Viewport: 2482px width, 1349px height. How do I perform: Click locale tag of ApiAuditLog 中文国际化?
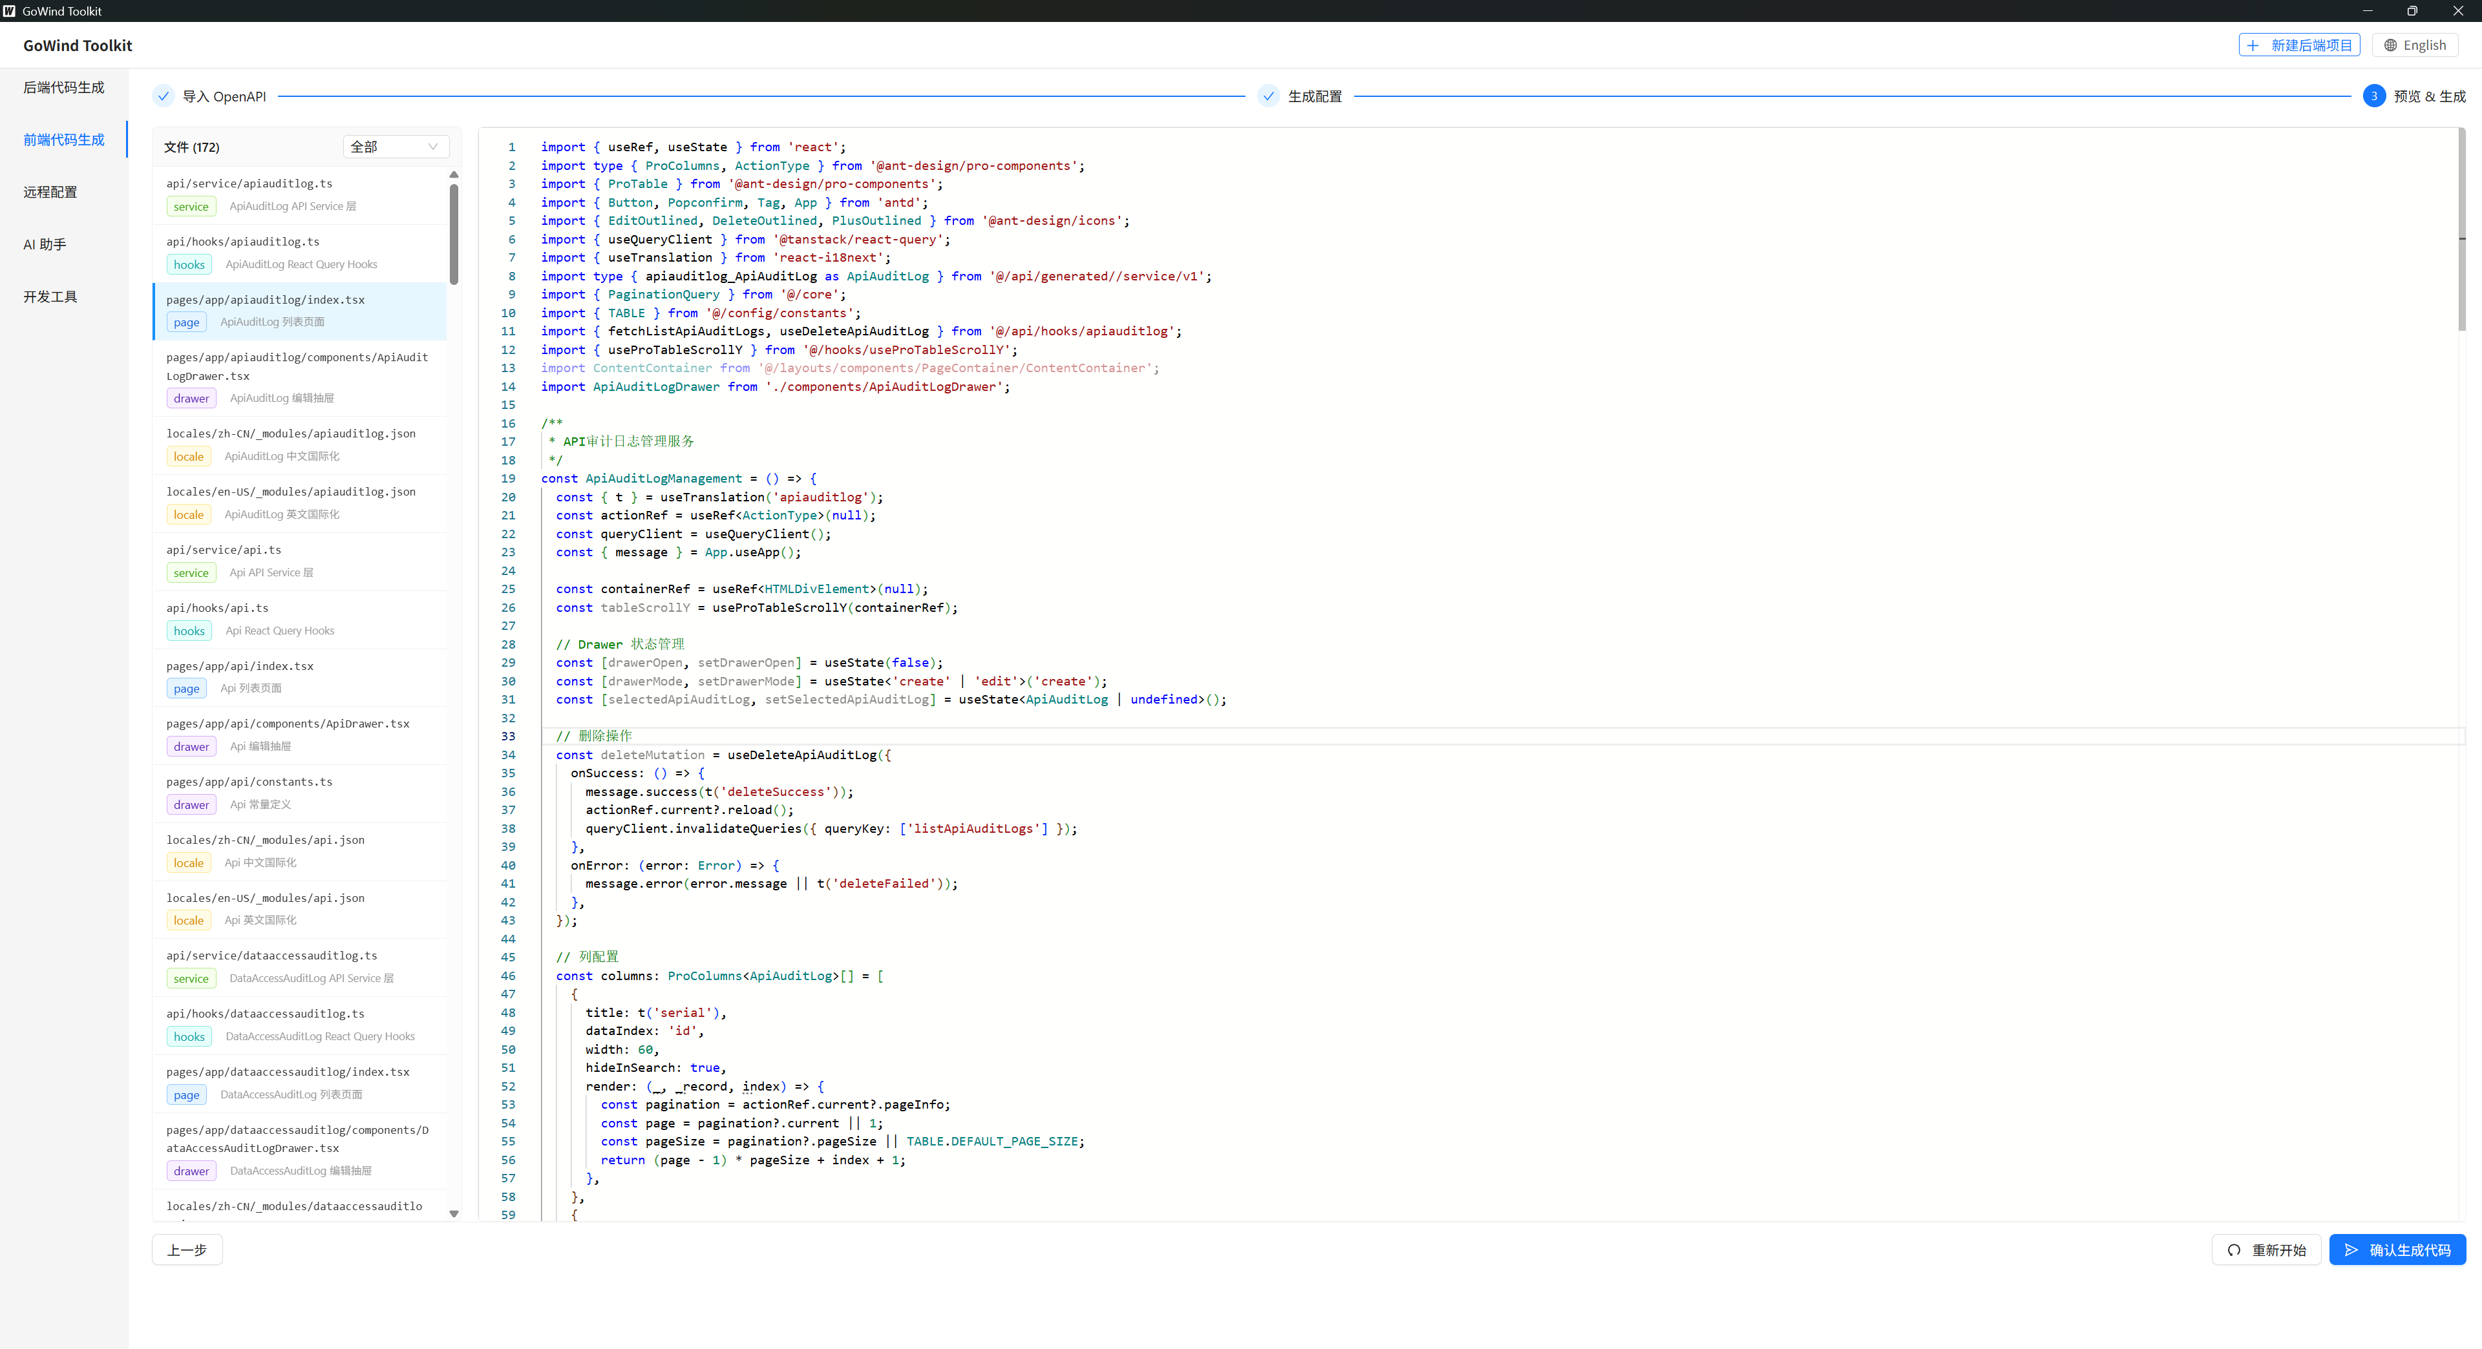pos(189,456)
